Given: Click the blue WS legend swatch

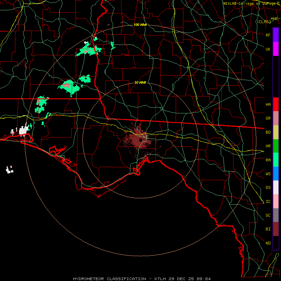Looking at the screenshot, I should [x=276, y=174].
